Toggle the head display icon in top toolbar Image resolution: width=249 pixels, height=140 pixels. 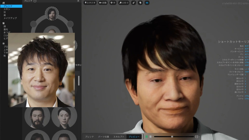pyautogui.click(x=140, y=3)
